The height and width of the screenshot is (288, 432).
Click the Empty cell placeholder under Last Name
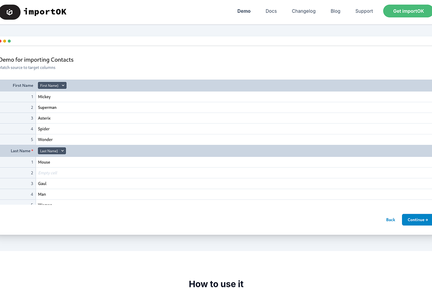tap(48, 173)
